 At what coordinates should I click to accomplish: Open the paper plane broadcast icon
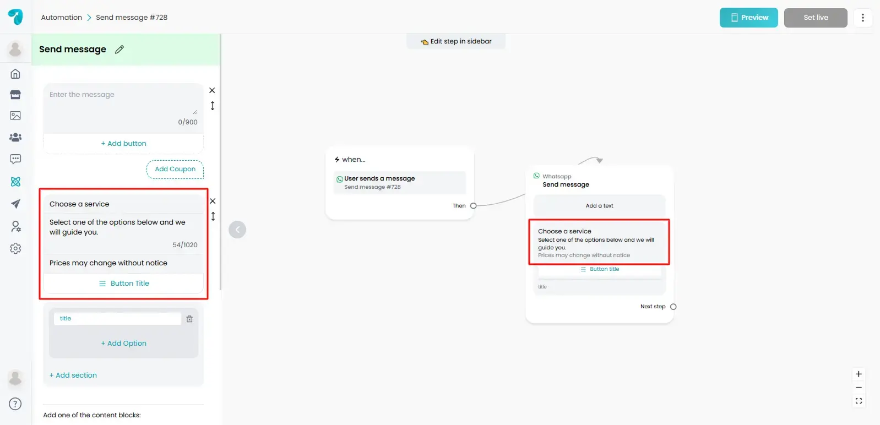click(x=15, y=204)
